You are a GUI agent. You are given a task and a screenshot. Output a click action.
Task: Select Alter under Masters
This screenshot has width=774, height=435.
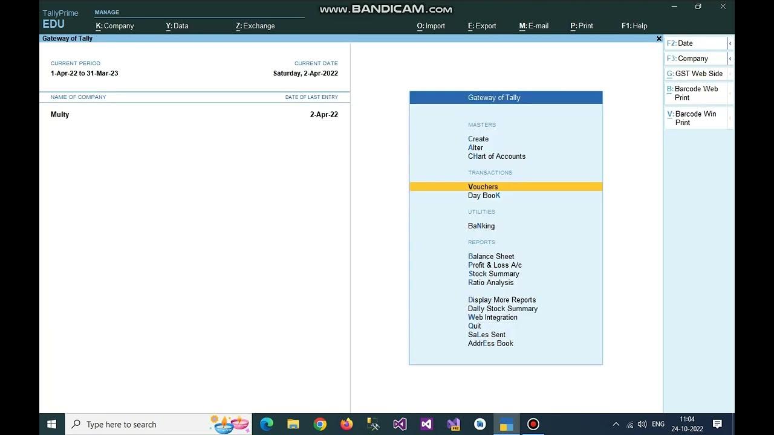475,147
